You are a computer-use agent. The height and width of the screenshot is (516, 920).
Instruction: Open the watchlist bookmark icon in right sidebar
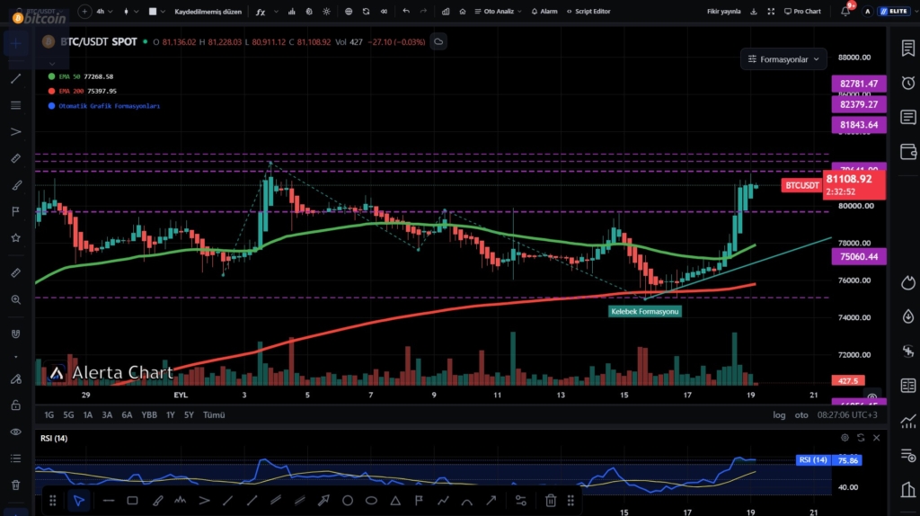[x=907, y=49]
